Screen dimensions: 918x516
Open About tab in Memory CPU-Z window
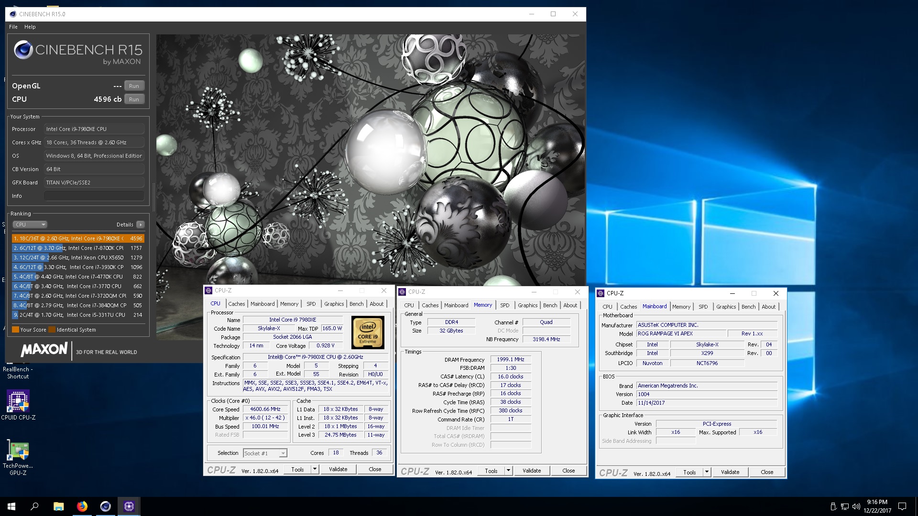pyautogui.click(x=570, y=305)
